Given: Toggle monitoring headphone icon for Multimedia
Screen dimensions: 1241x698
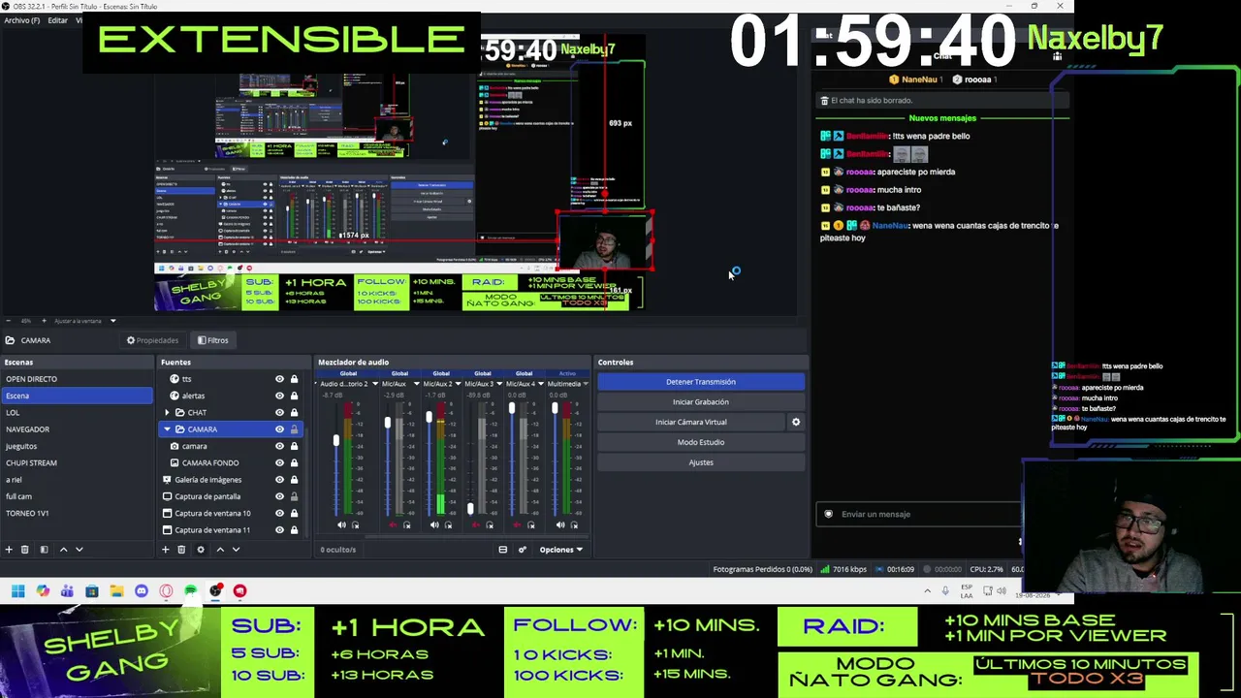Looking at the screenshot, I should coord(574,525).
